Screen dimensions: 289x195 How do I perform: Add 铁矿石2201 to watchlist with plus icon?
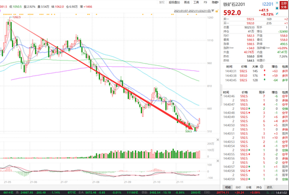[277, 3]
